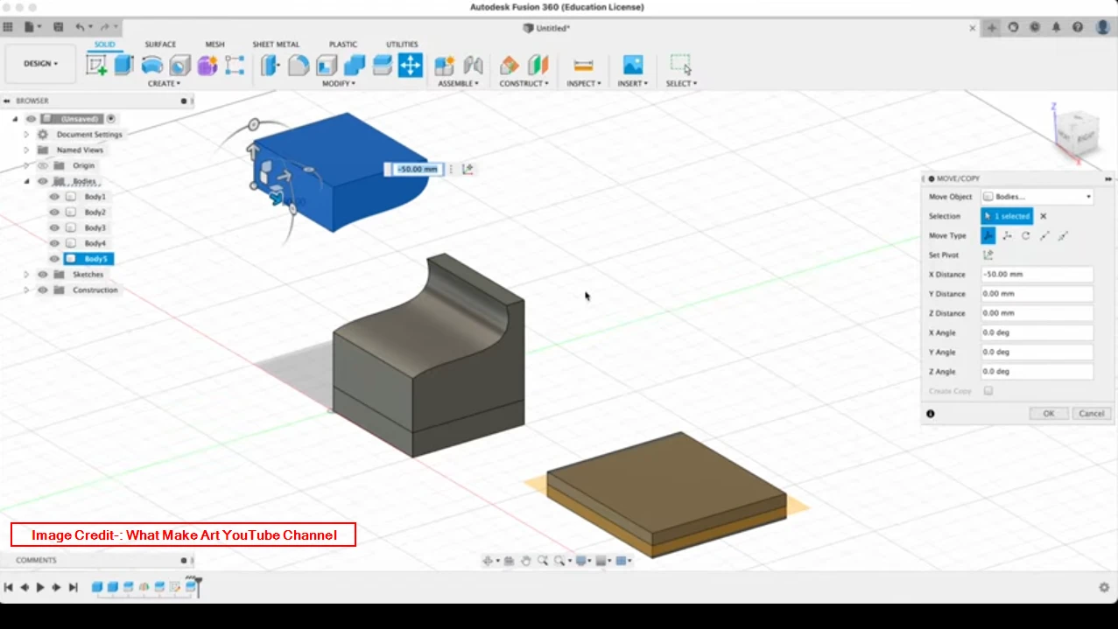Image resolution: width=1118 pixels, height=629 pixels.
Task: Click the Create Form purple icon
Action: click(207, 65)
